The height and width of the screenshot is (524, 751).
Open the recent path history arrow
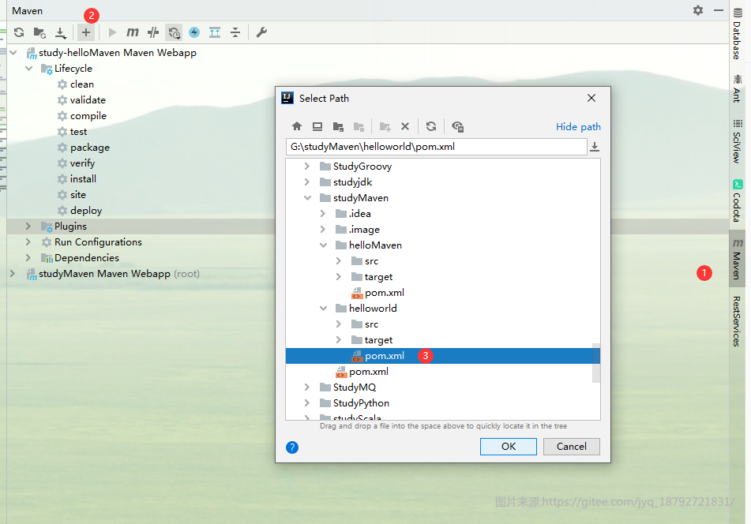click(595, 147)
